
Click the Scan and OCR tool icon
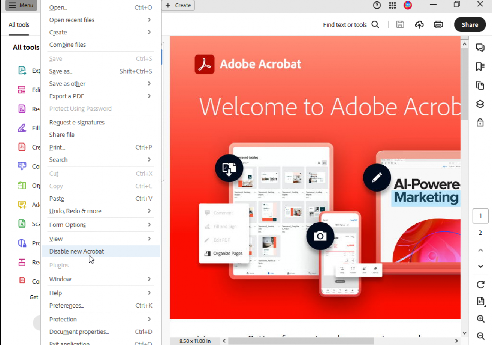22,223
